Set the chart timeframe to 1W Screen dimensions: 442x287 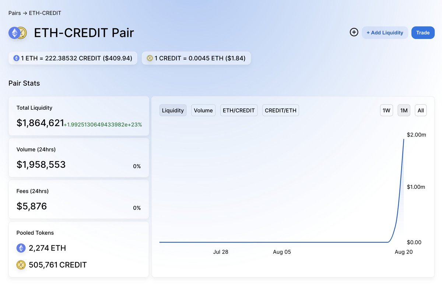pyautogui.click(x=386, y=110)
